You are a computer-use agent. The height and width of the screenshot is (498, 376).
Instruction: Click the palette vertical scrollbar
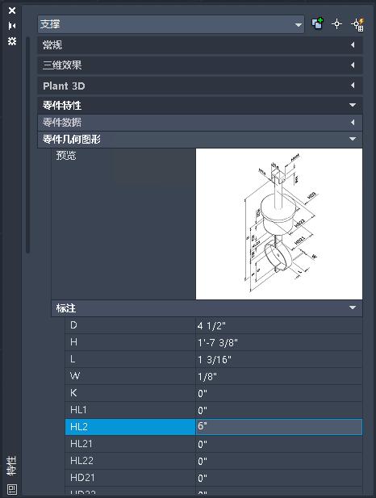(x=28, y=144)
